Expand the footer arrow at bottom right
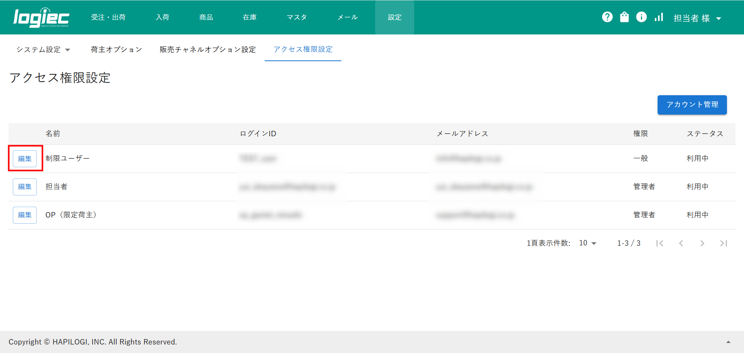Viewport: 744px width, 353px height. (728, 342)
